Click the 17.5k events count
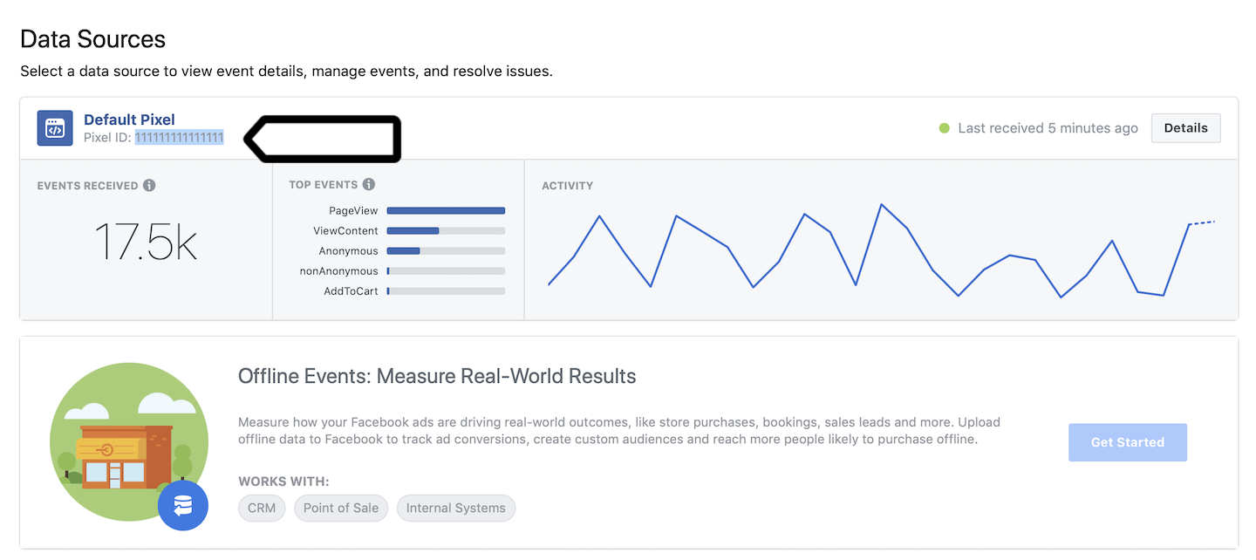The height and width of the screenshot is (560, 1256). click(146, 242)
